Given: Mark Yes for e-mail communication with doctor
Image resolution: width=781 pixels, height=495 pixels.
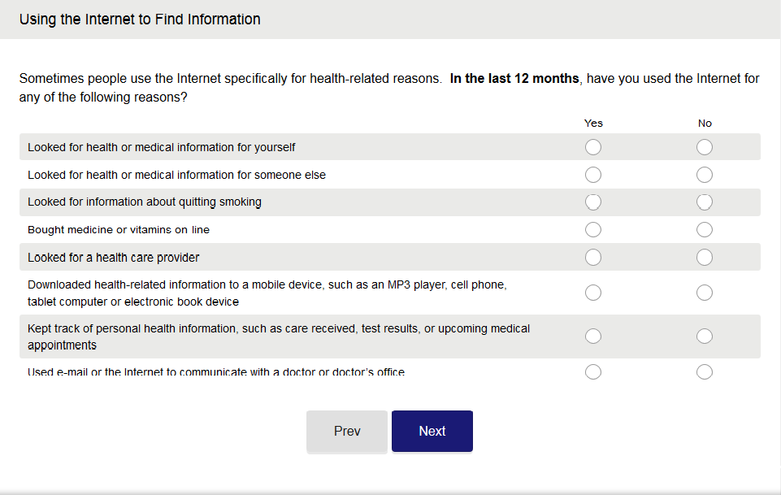Looking at the screenshot, I should 593,371.
